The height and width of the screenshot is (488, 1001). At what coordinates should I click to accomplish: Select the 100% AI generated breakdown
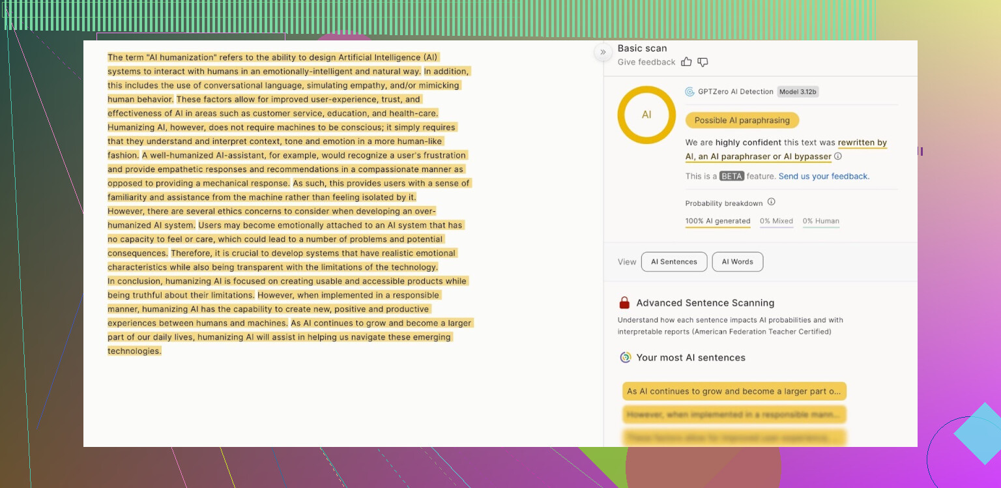(718, 222)
